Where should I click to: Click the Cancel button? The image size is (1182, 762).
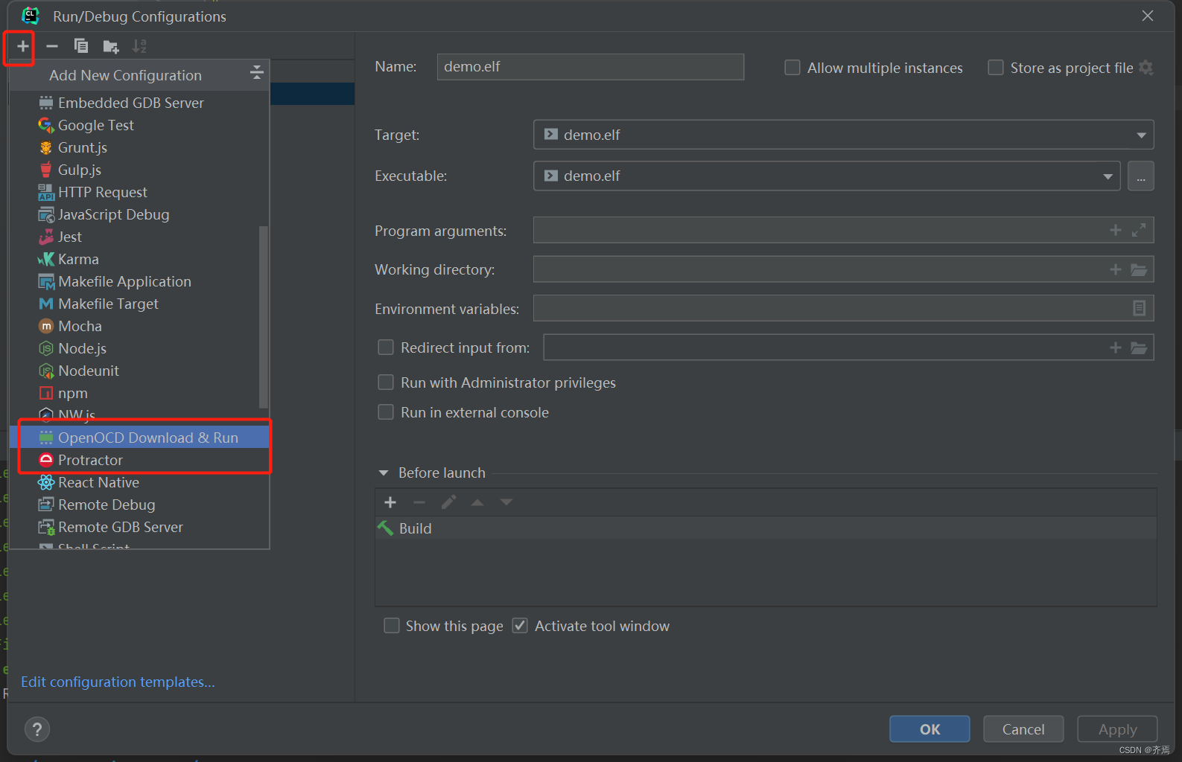click(x=1023, y=729)
